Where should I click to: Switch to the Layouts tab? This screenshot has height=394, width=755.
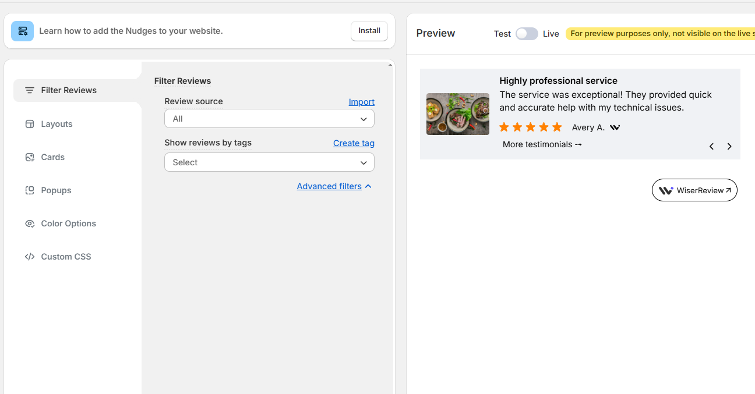point(57,124)
